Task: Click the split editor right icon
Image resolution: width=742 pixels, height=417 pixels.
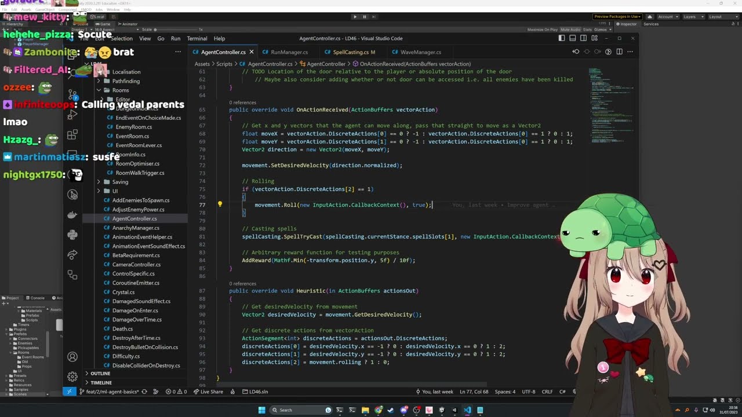Action: pos(619,52)
